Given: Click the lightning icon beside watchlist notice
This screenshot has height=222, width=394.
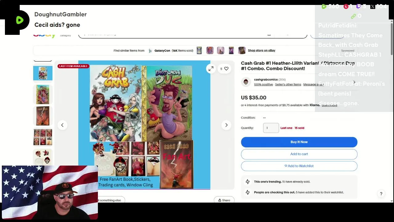Looking at the screenshot, I should pos(247,192).
